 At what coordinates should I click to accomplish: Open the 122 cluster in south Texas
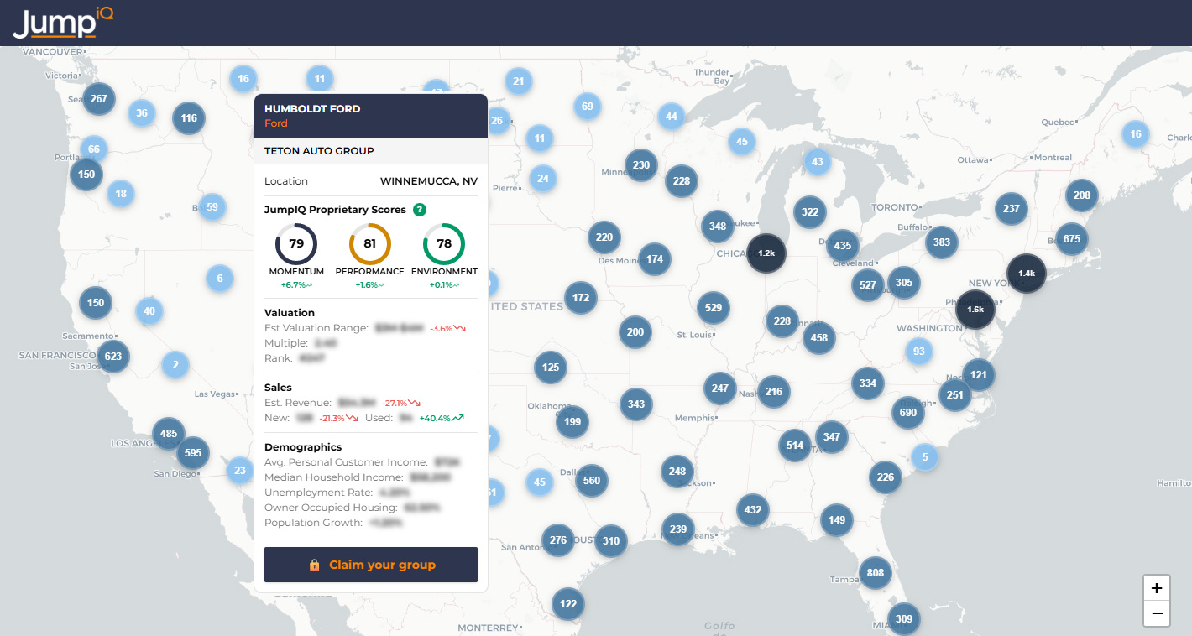click(x=568, y=604)
